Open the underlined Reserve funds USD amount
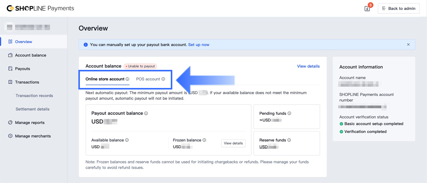 click(269, 147)
